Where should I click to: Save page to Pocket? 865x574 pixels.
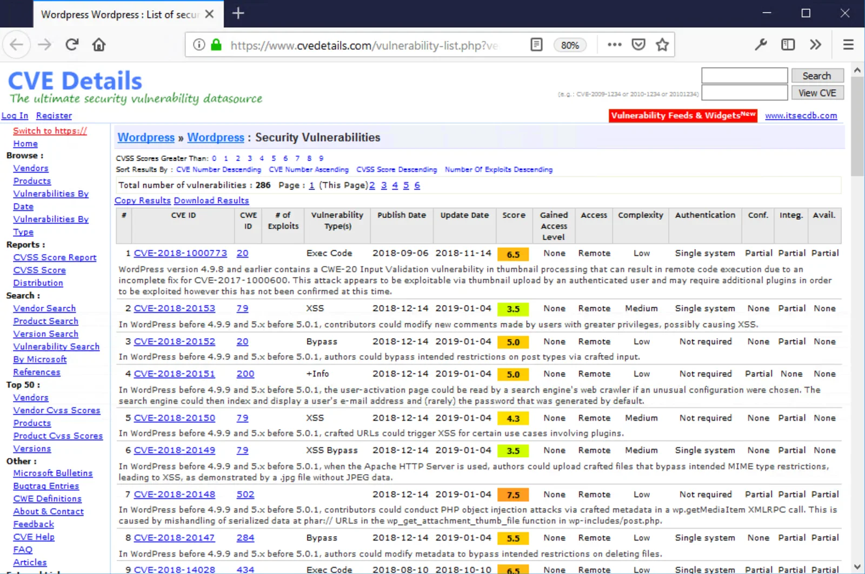638,44
